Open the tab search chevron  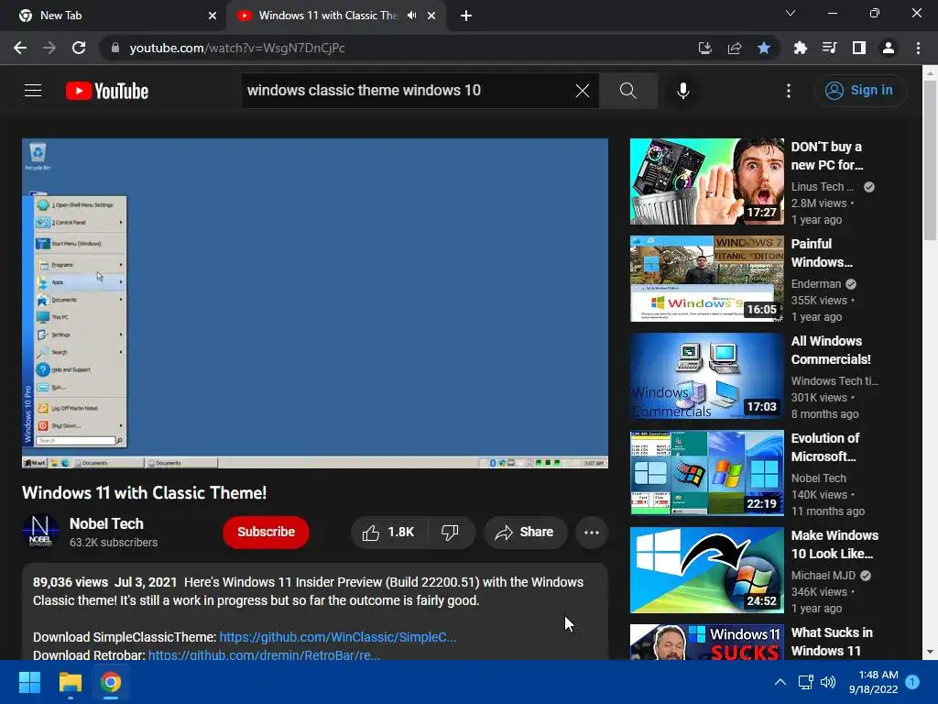pyautogui.click(x=791, y=13)
